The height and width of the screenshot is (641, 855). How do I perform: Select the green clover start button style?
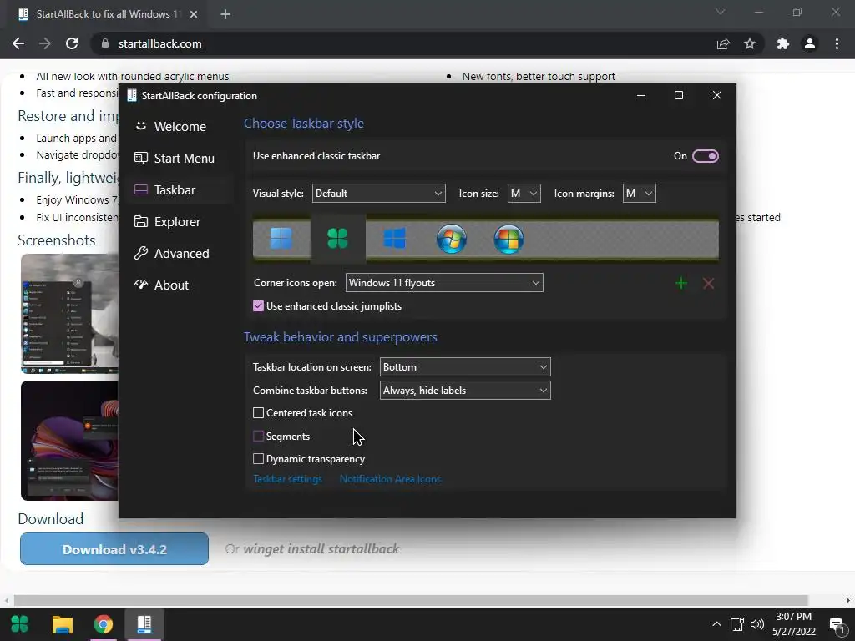click(x=337, y=239)
